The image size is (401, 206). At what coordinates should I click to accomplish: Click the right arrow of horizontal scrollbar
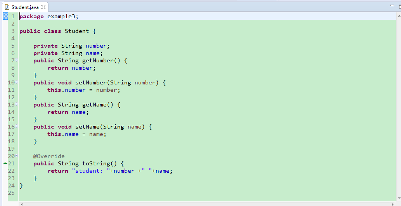pyautogui.click(x=393, y=204)
